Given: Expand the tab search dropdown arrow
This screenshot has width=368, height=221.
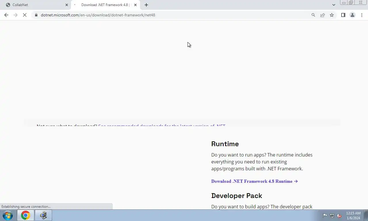Looking at the screenshot, I should tap(333, 5).
